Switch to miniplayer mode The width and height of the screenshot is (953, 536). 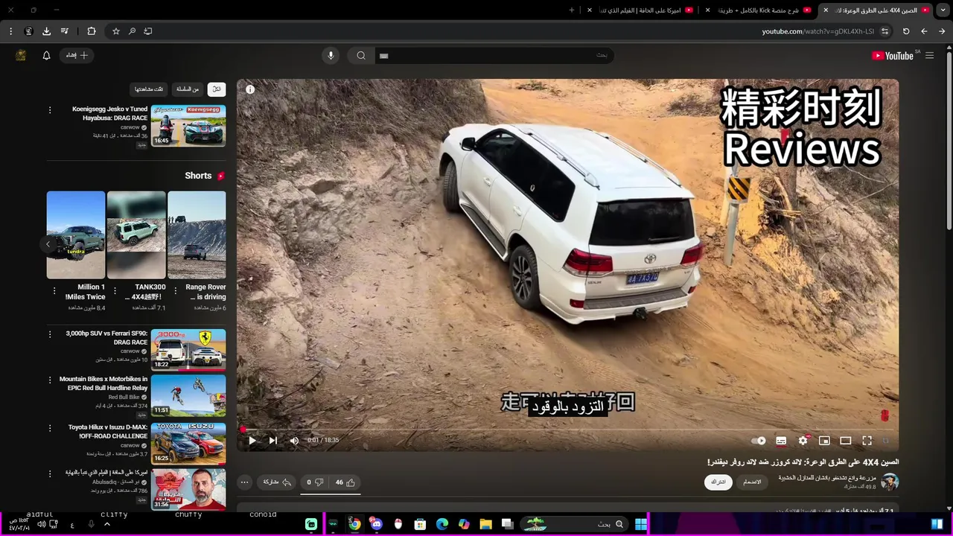pos(824,441)
